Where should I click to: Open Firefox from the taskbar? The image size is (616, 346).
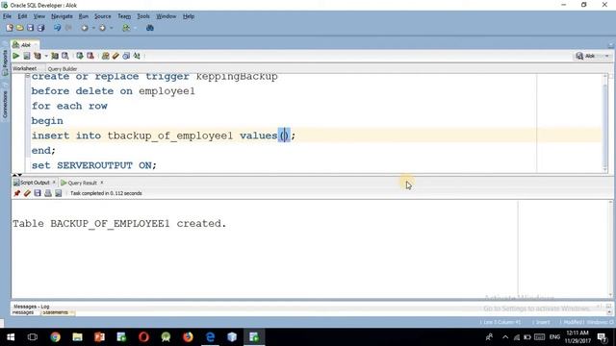tap(188, 337)
